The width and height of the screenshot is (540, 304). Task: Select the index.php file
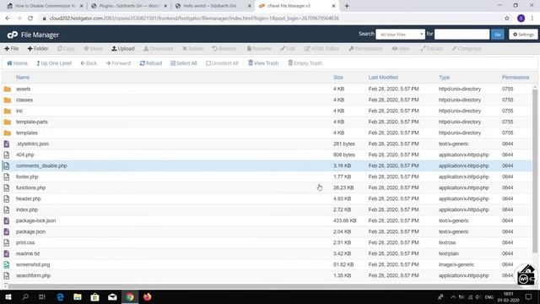coord(27,209)
